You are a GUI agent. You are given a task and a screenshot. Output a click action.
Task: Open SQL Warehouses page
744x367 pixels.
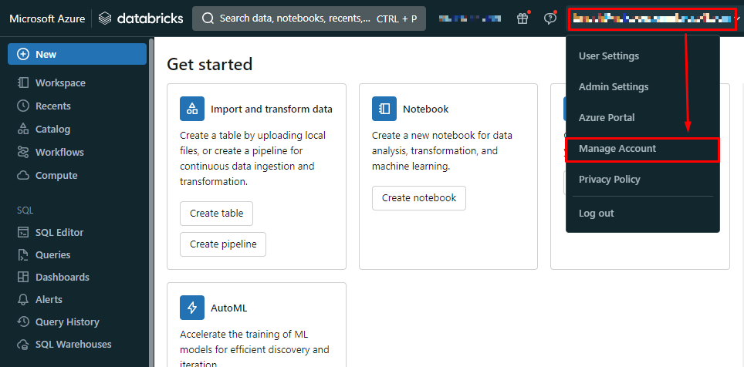tap(73, 345)
